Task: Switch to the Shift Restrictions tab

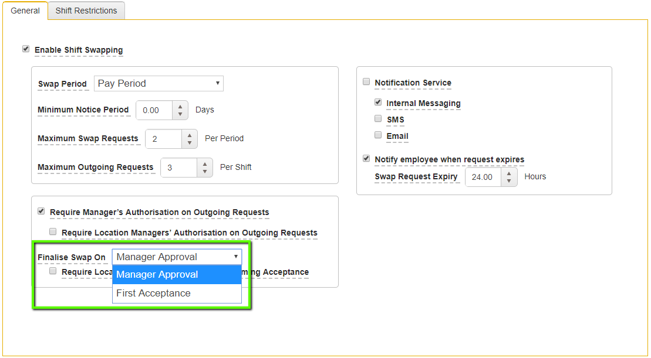Action: [x=86, y=11]
